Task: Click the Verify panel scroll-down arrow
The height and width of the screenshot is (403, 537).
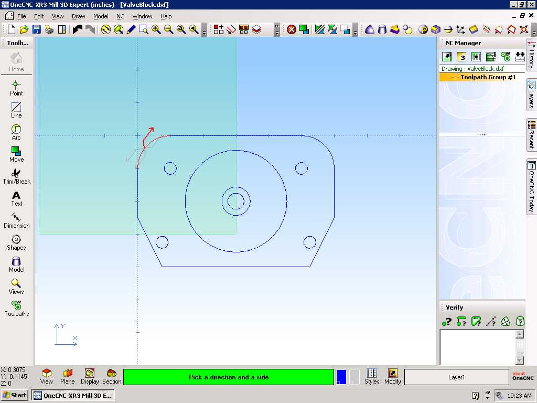Action: pyautogui.click(x=520, y=360)
